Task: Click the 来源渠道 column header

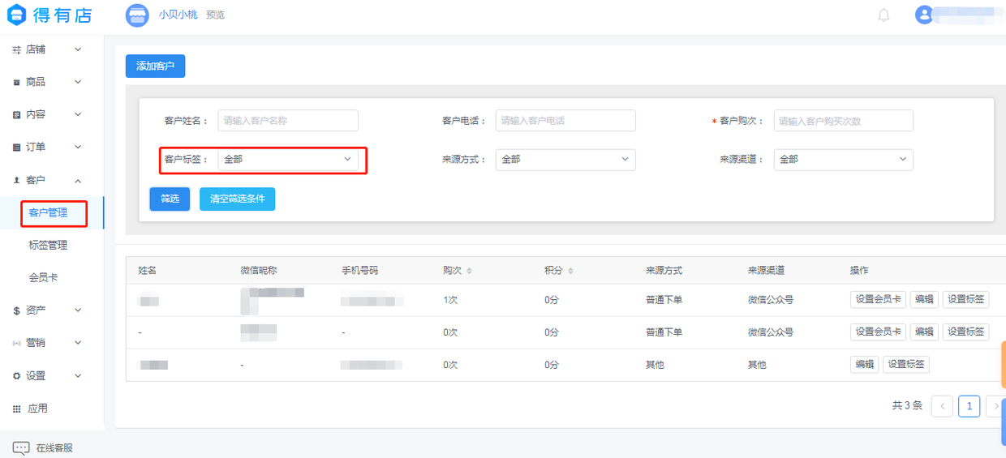Action: click(766, 271)
